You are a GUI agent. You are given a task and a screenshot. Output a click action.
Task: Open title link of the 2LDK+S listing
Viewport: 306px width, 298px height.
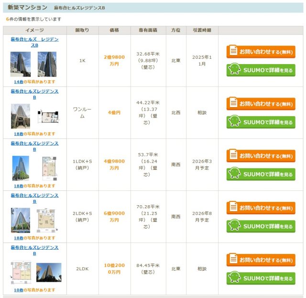pos(34,199)
